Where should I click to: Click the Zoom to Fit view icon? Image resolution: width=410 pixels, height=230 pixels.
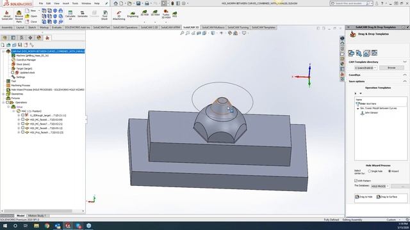coord(182,33)
